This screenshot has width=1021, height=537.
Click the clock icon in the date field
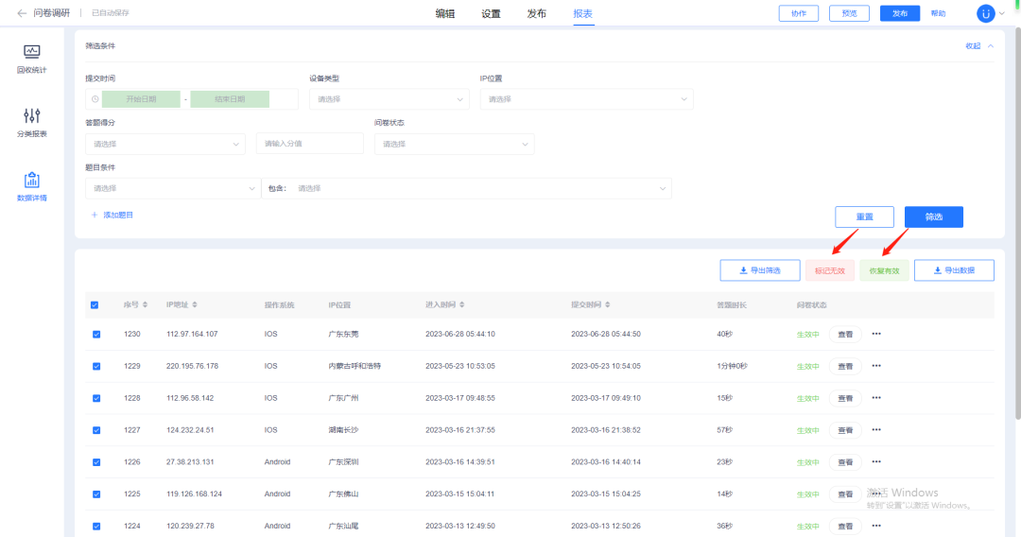click(x=95, y=99)
